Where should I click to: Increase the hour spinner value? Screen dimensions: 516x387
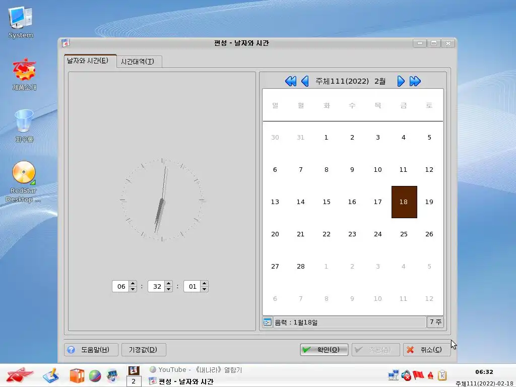(x=133, y=283)
